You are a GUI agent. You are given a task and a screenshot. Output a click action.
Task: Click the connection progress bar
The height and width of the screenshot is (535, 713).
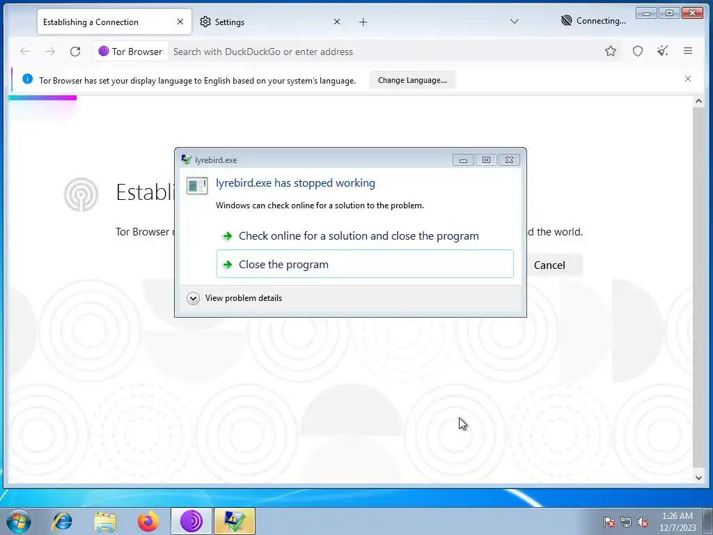point(42,98)
